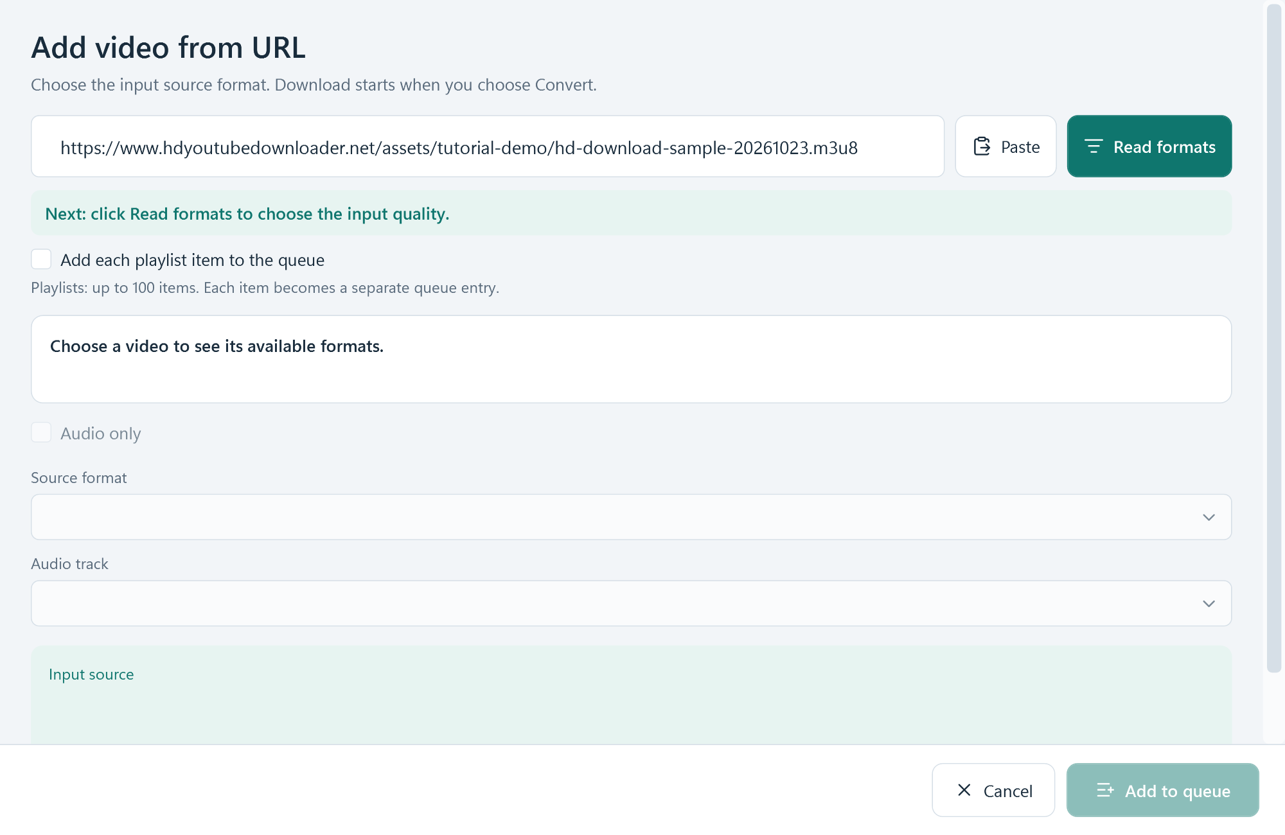Click the vertical scrollbar thumb
The height and width of the screenshot is (835, 1285).
tap(1274, 338)
